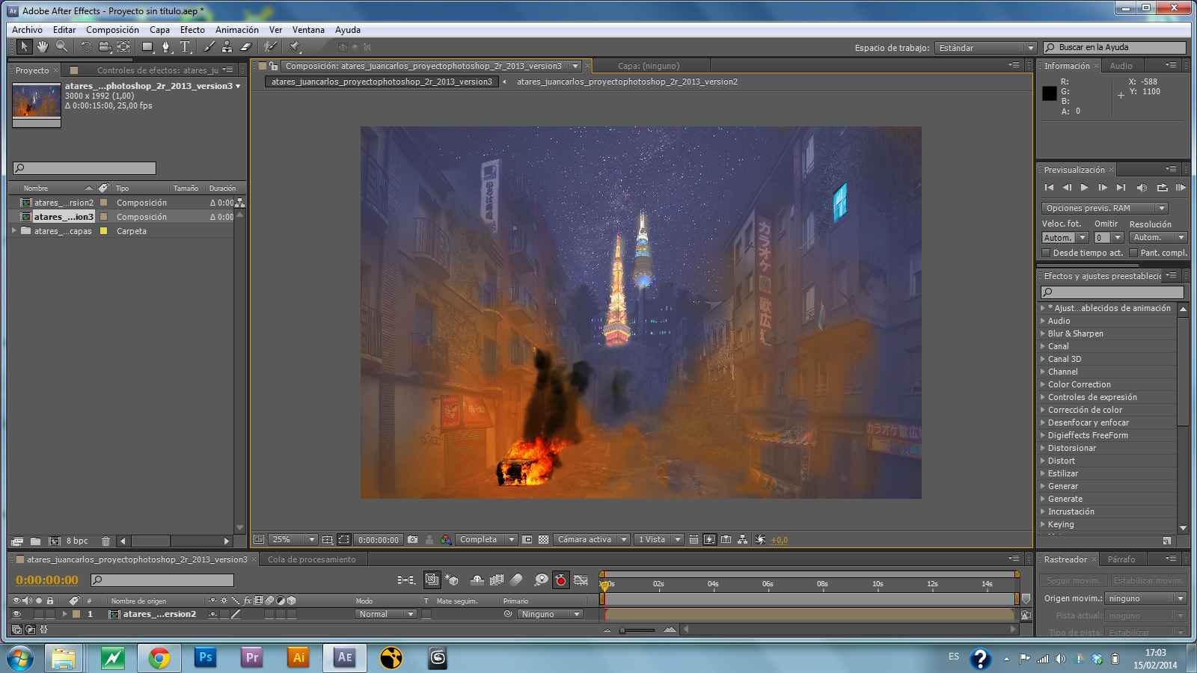Select the Puppet Pin tool

pos(295,47)
